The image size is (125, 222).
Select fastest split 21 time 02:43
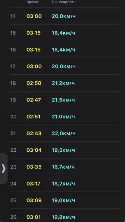pos(34,133)
